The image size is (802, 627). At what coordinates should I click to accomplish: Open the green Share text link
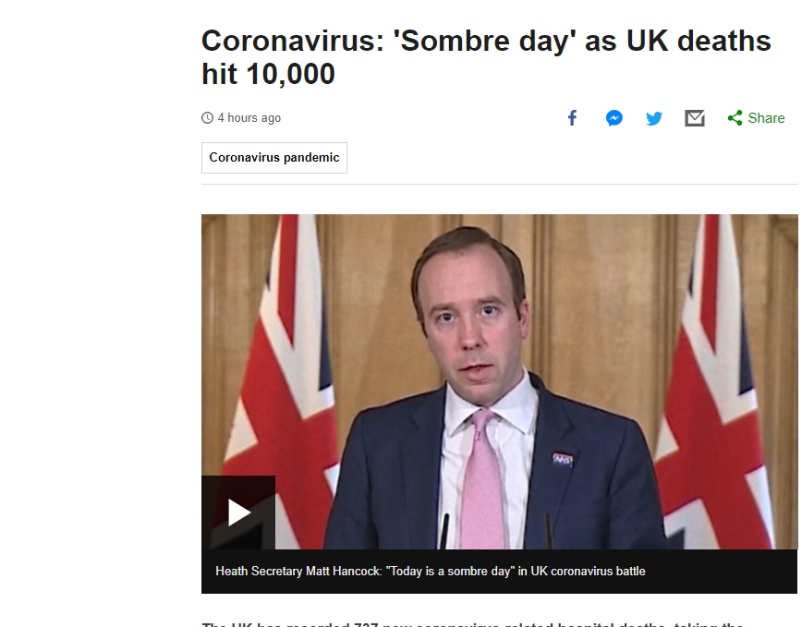coord(766,118)
